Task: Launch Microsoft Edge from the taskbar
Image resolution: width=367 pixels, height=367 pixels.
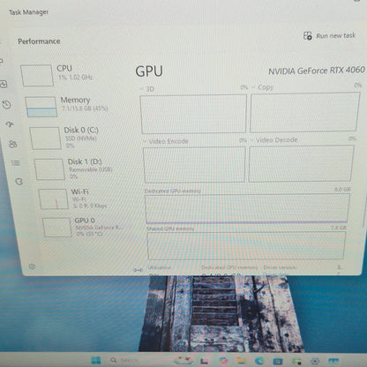Action: point(259,361)
